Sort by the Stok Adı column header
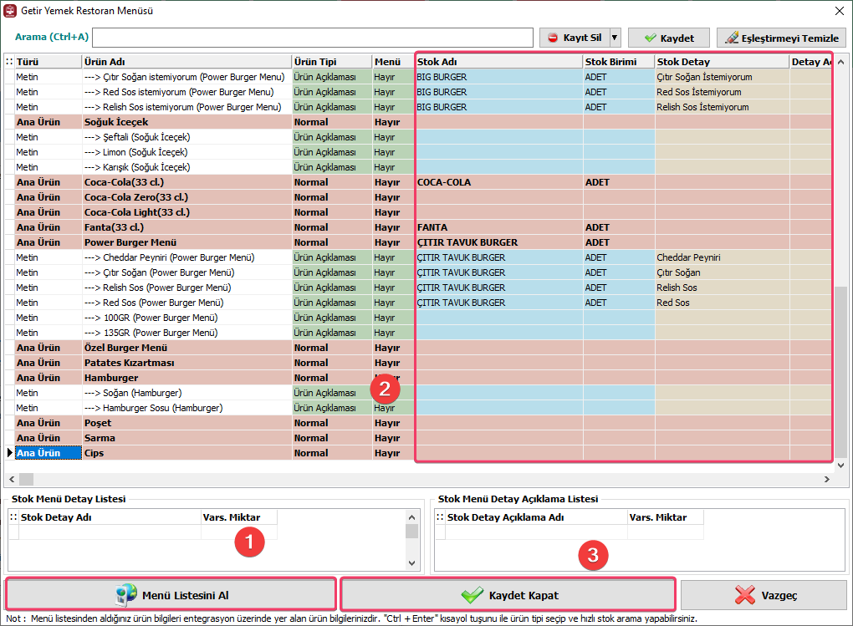Viewport: 853px width, 626px height. point(499,62)
